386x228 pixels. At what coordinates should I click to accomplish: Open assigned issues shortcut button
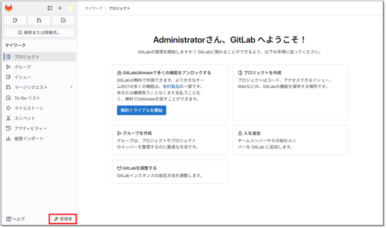15,20
